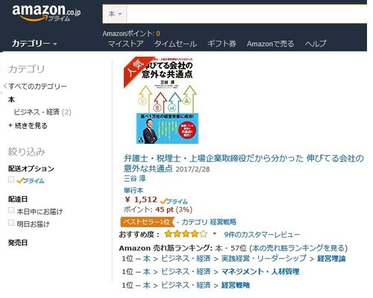The height and width of the screenshot is (298, 373).
Task: Select ギフト券 in the navigation bar
Action: tap(222, 44)
